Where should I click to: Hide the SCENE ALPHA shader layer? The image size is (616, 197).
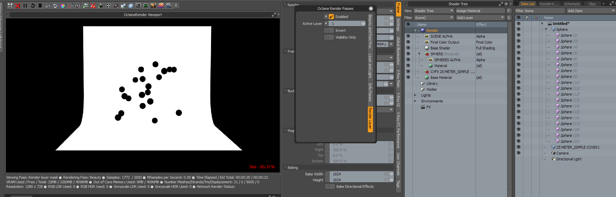click(408, 36)
